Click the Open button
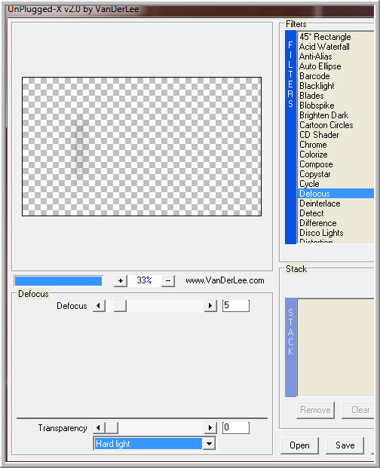The height and width of the screenshot is (468, 380). [x=299, y=445]
